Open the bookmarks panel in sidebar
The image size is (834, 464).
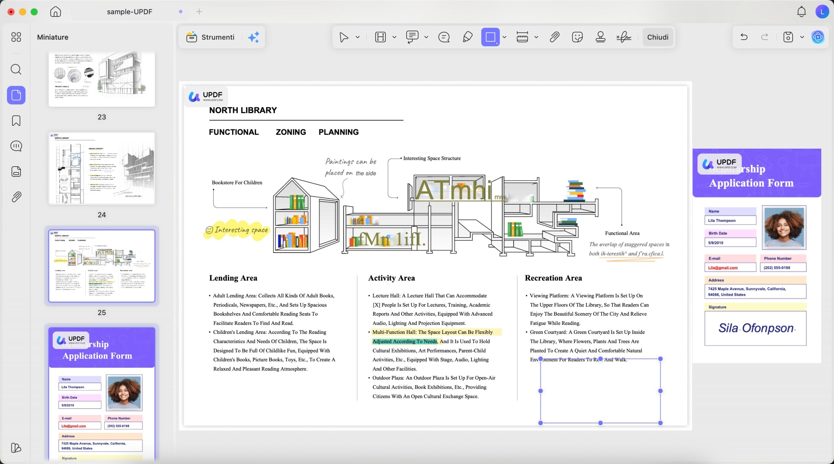(x=16, y=121)
